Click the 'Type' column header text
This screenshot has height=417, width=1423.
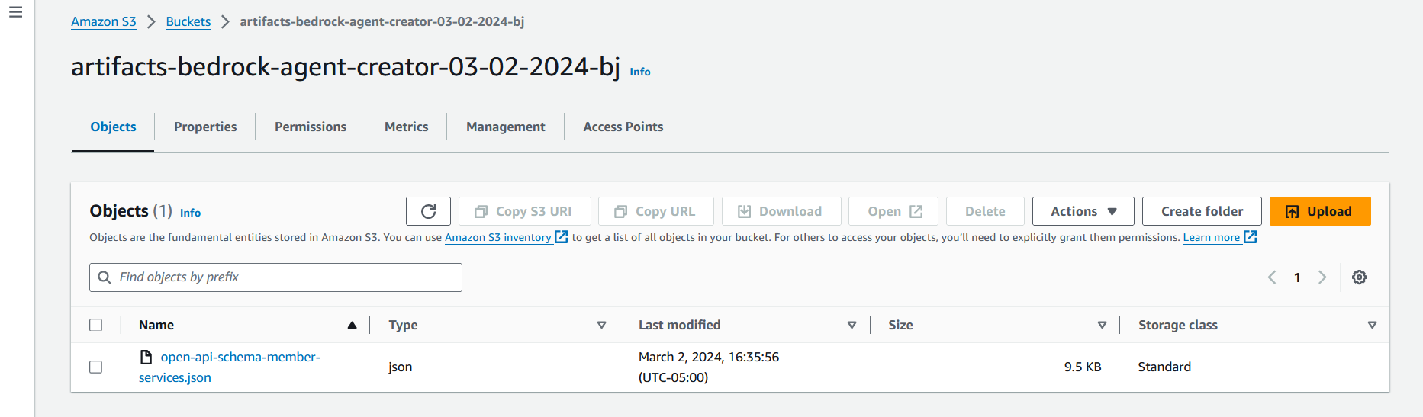coord(403,325)
